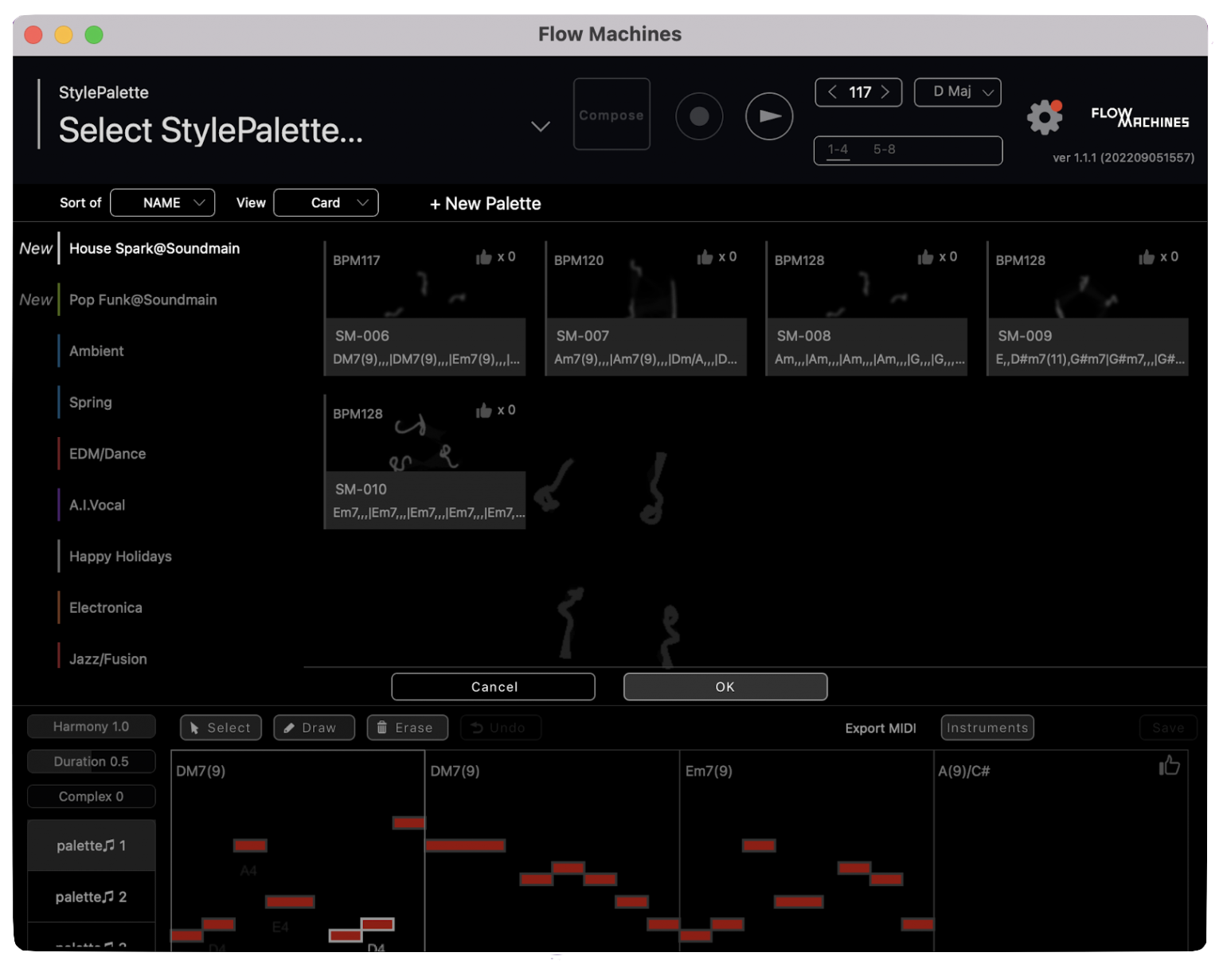Like the melody in the piano roll

click(1168, 766)
